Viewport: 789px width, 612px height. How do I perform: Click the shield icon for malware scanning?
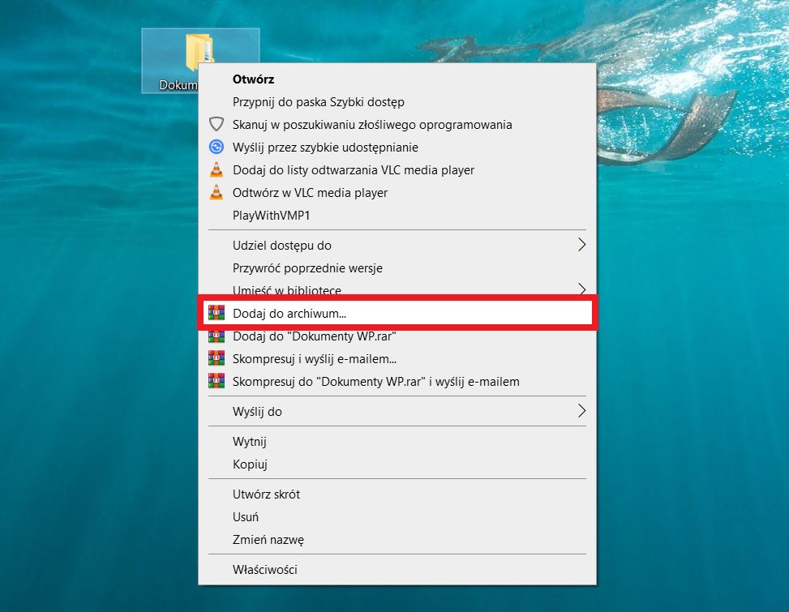coord(216,124)
